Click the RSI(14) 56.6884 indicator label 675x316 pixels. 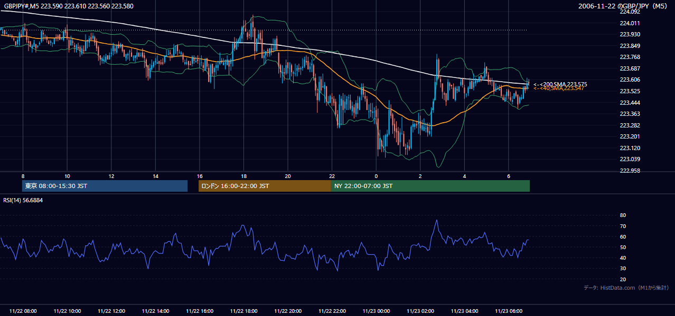click(x=23, y=200)
